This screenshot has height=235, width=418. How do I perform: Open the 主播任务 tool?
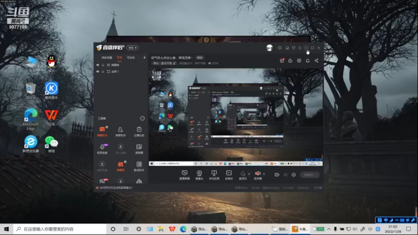click(x=139, y=132)
